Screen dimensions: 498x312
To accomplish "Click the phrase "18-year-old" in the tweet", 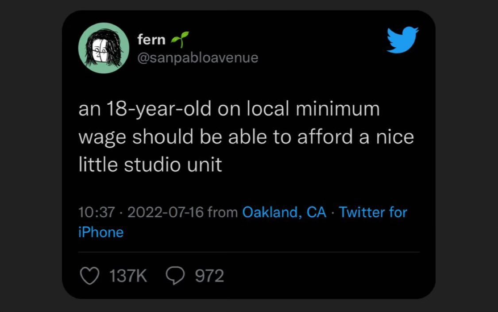I will (157, 109).
